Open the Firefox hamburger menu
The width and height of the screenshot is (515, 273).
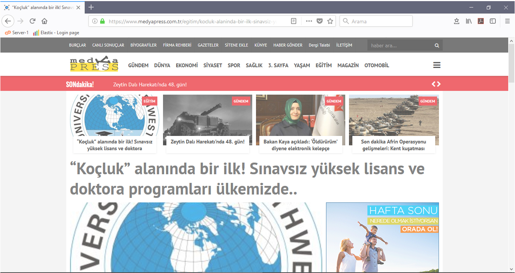pyautogui.click(x=507, y=21)
